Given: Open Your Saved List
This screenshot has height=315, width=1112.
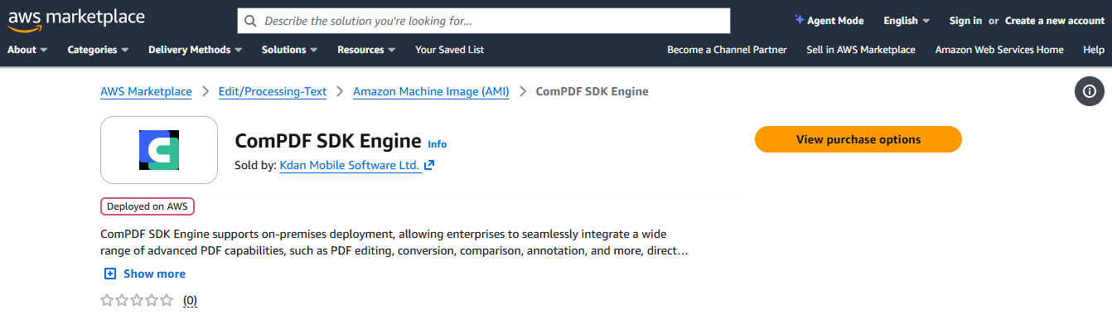Looking at the screenshot, I should [449, 50].
